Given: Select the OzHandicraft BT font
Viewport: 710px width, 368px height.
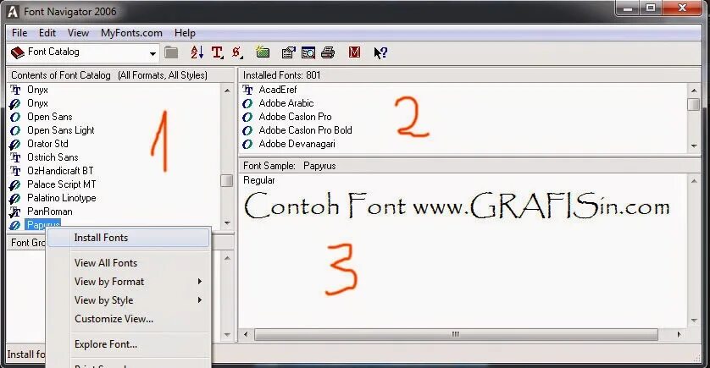Looking at the screenshot, I should [60, 171].
